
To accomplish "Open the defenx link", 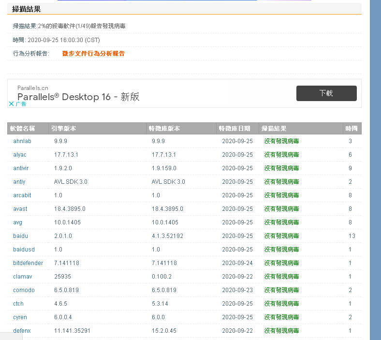I will pos(22,331).
